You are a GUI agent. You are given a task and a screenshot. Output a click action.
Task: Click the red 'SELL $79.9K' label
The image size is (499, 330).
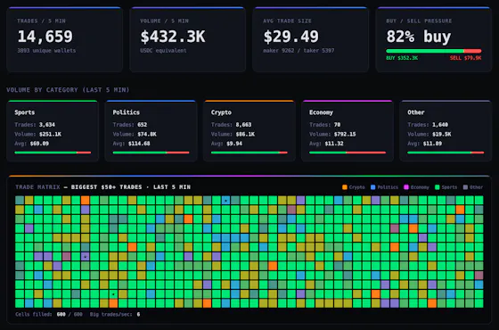pyautogui.click(x=465, y=58)
